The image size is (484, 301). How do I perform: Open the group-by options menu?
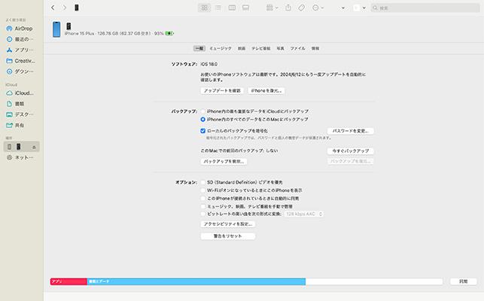tap(272, 8)
